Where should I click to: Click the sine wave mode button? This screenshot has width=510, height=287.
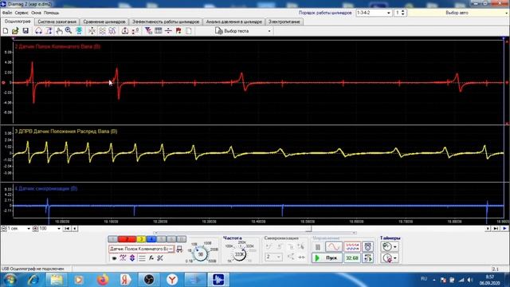[334, 246]
